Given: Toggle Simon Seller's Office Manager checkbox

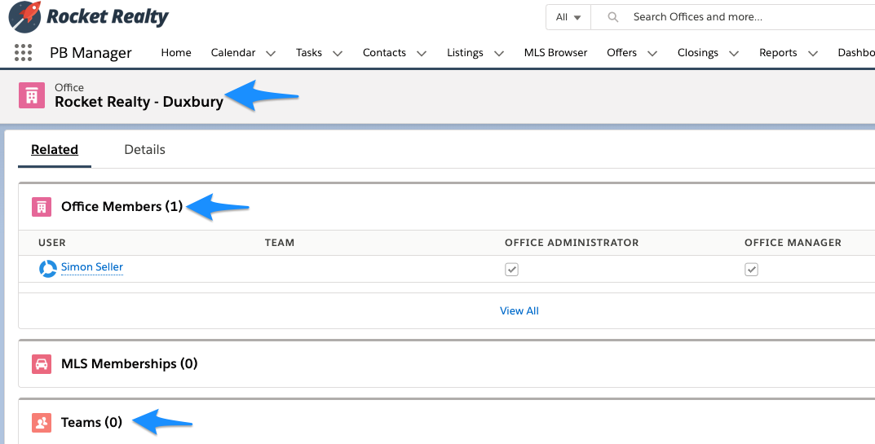Looking at the screenshot, I should click(x=752, y=270).
